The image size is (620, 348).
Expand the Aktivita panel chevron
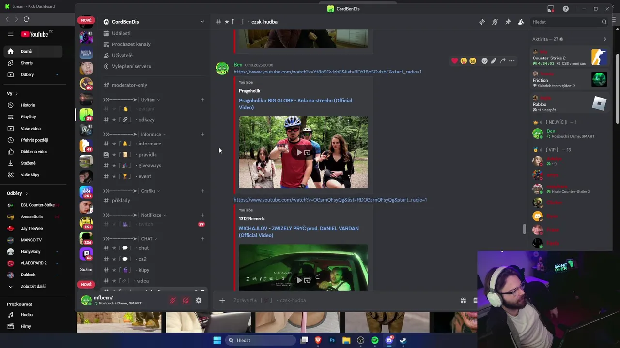tap(604, 39)
